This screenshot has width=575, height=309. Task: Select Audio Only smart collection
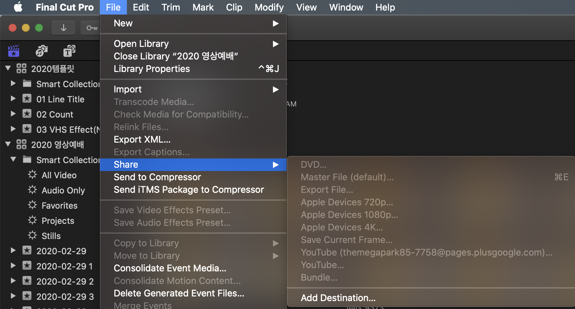click(x=63, y=190)
